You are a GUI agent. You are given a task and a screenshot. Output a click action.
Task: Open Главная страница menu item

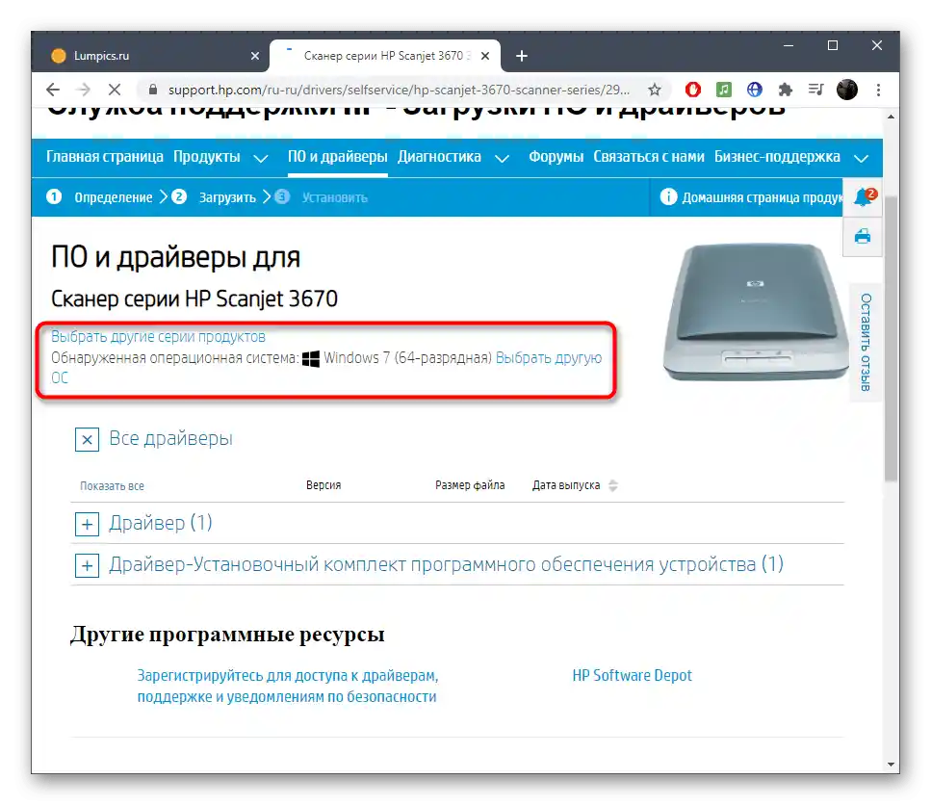[x=105, y=157]
